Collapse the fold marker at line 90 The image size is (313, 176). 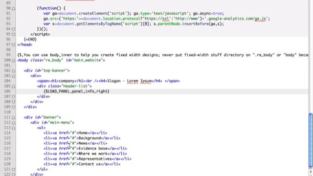pos(13,9)
